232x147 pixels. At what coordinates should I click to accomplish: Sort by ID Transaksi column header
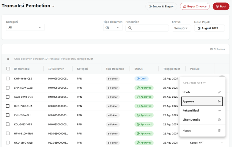point(22,69)
